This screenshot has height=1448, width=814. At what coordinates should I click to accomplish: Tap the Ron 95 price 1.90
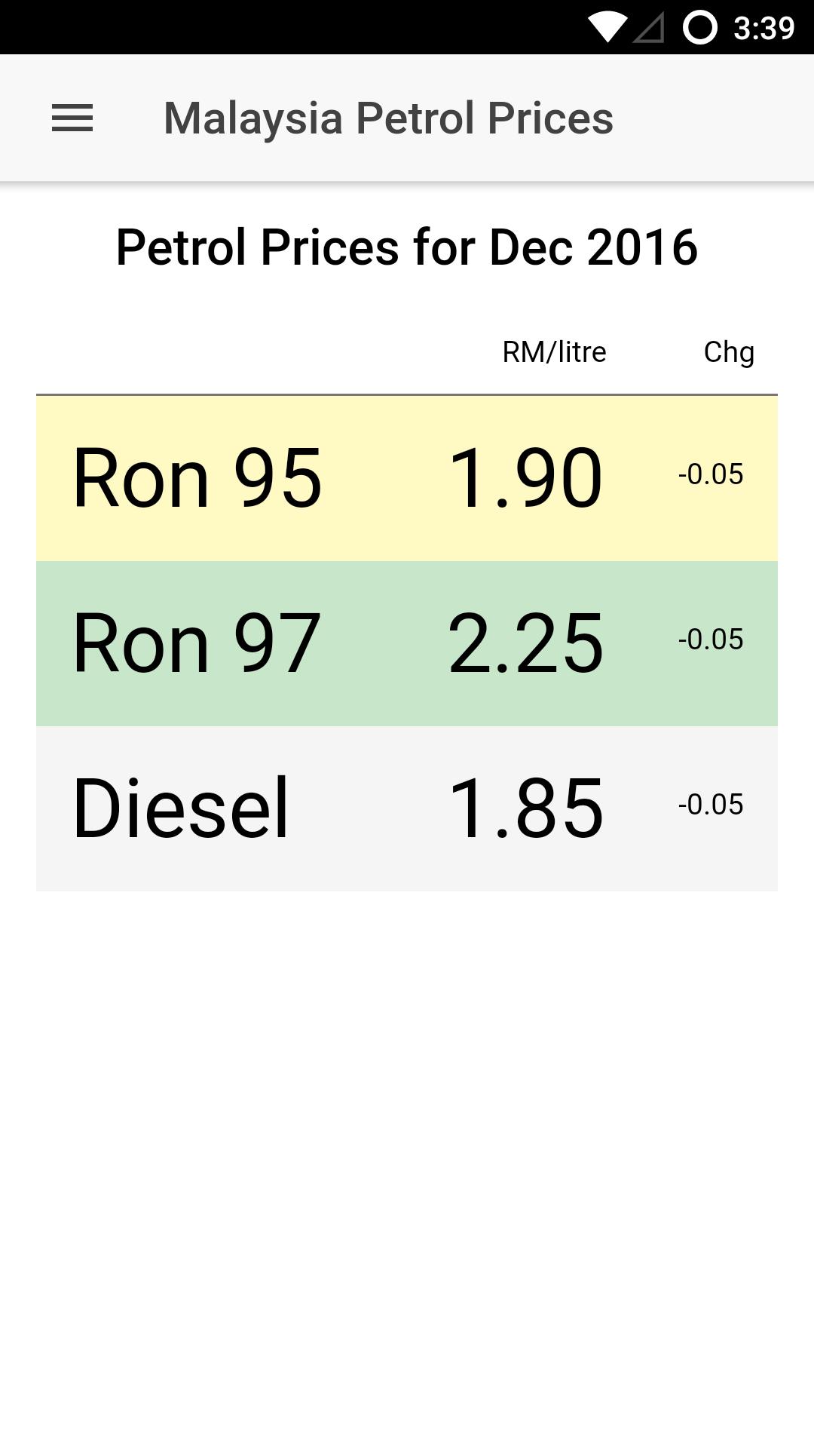click(525, 478)
